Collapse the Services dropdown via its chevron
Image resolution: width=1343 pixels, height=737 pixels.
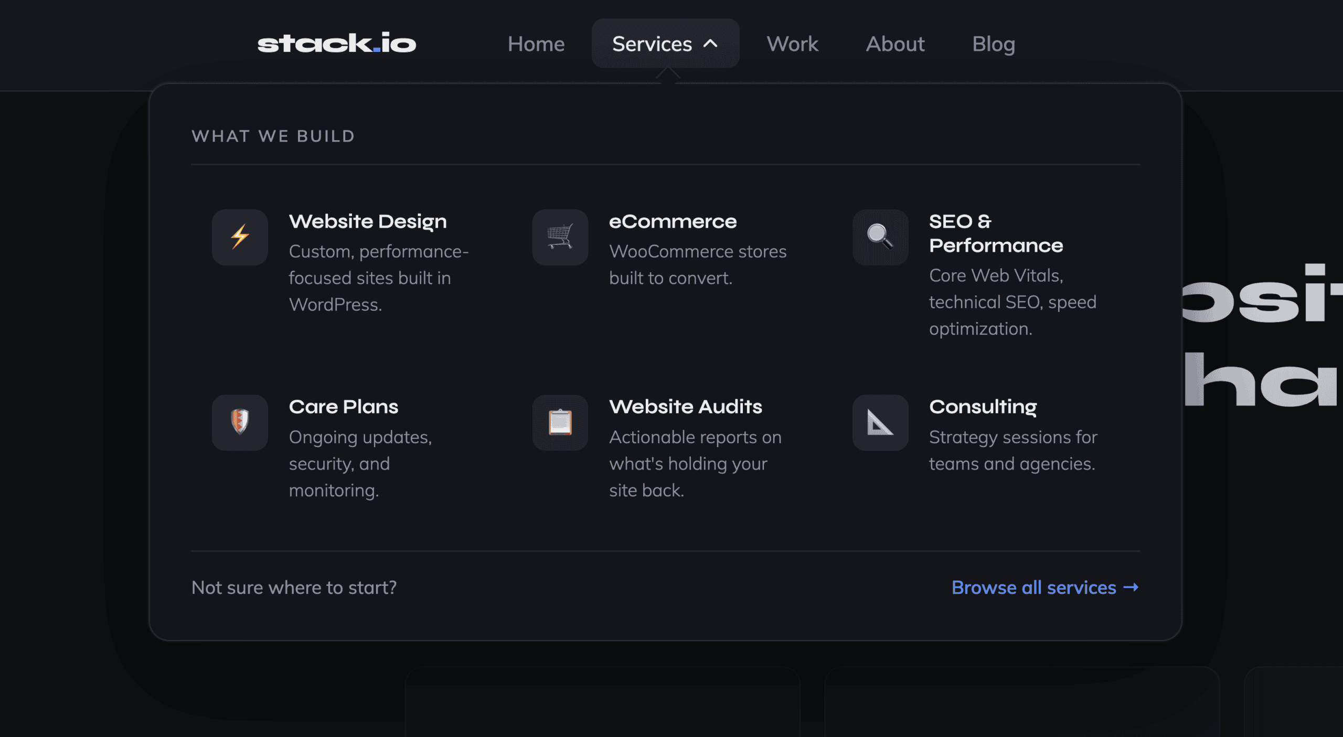pyautogui.click(x=711, y=44)
